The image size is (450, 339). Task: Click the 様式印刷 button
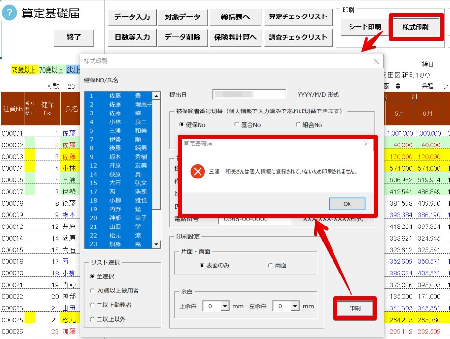[x=415, y=27]
